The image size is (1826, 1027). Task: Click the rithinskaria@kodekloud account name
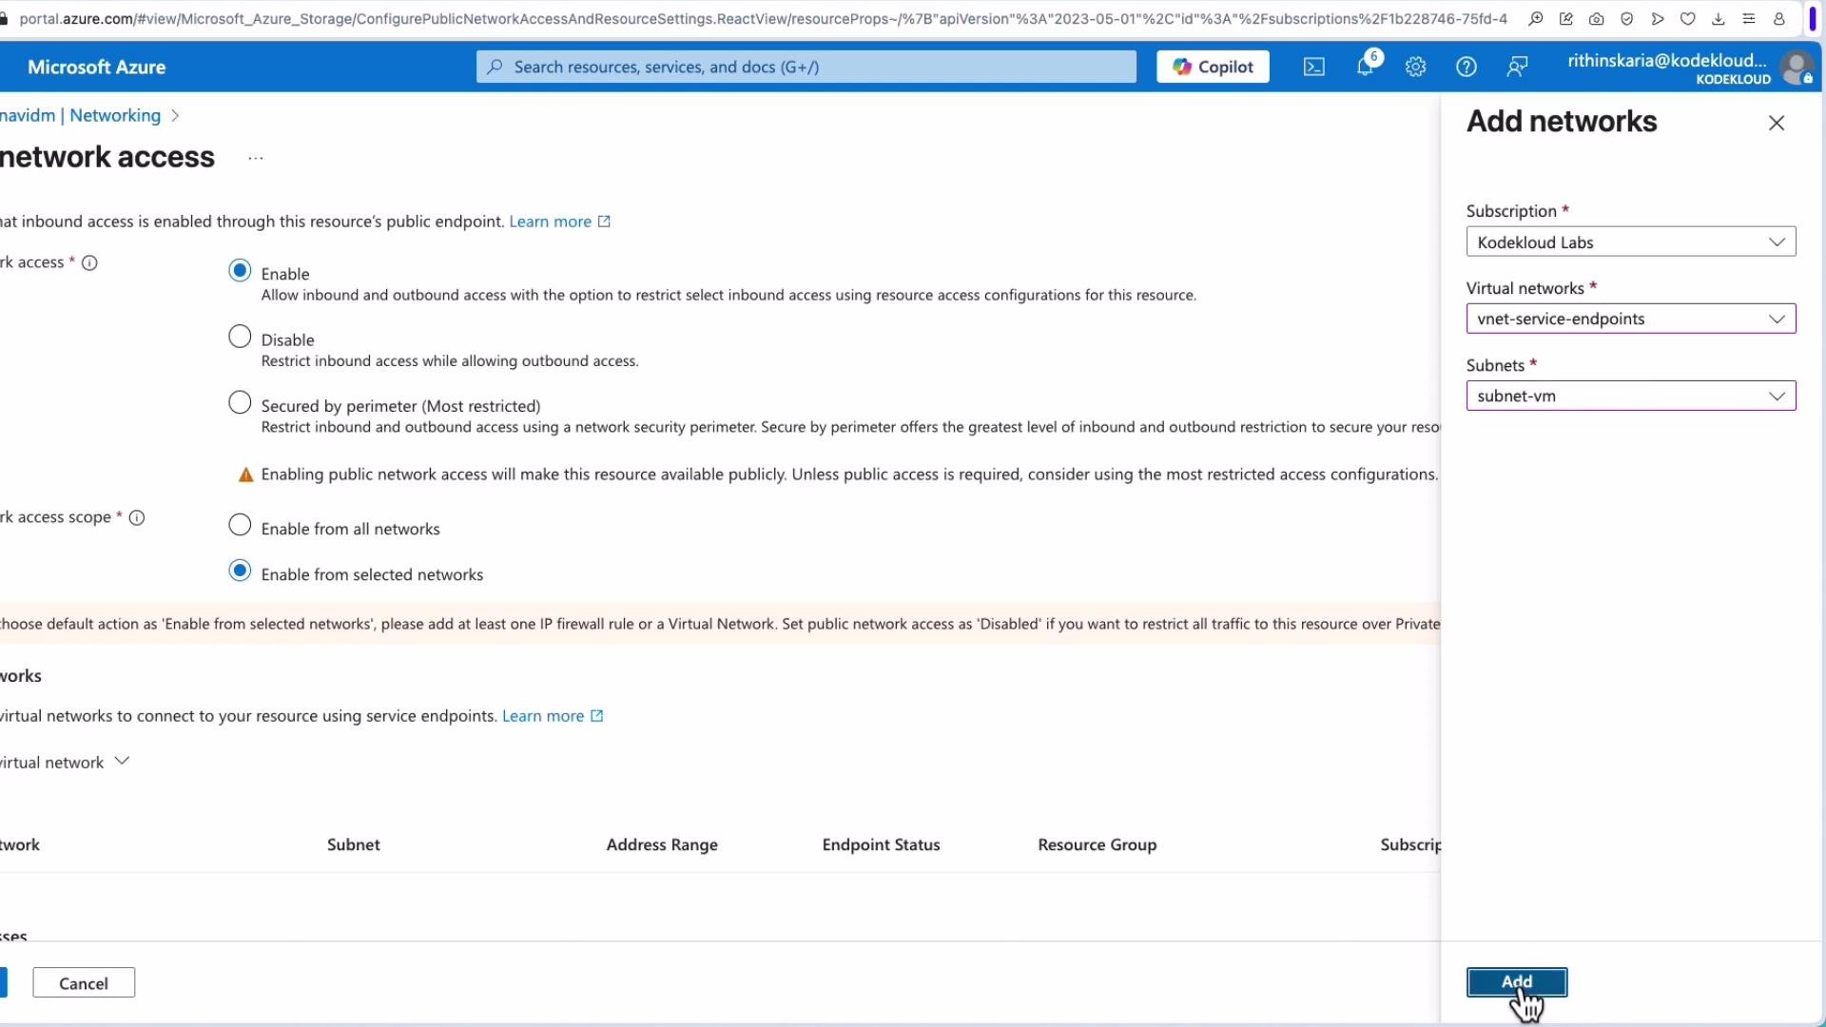click(1667, 61)
